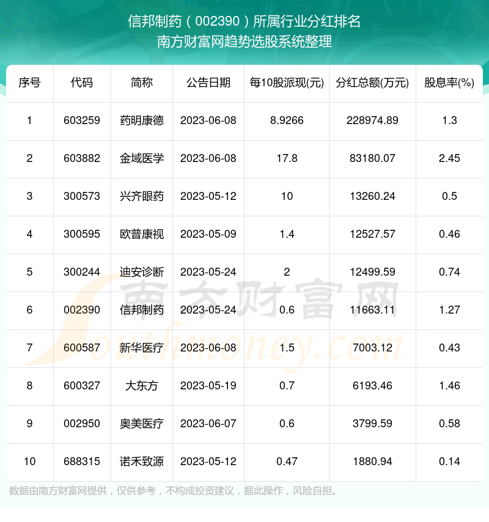Image resolution: width=489 pixels, height=522 pixels.
Task: Click stock code 600587
Action: 81,348
